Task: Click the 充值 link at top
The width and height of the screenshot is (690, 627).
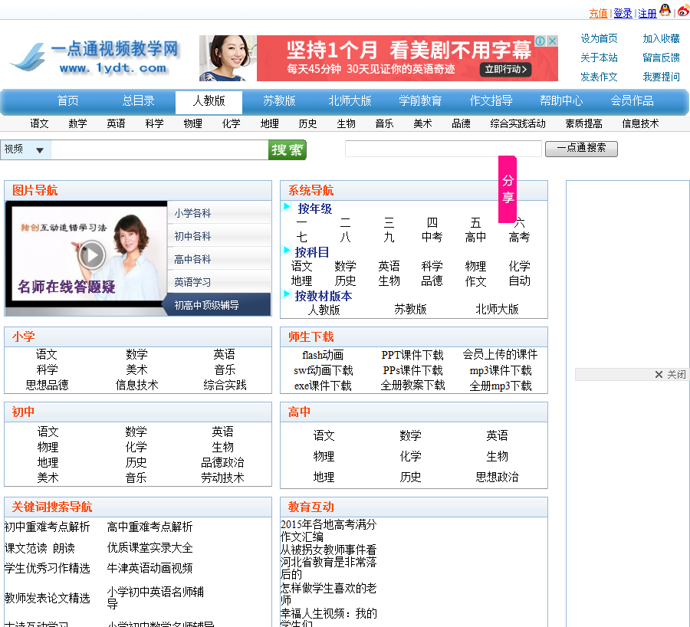Action: coord(598,13)
